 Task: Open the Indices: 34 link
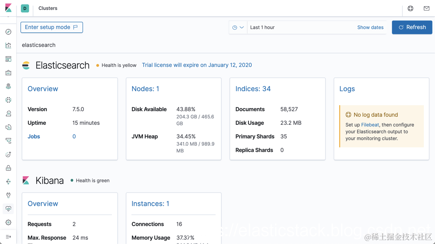[253, 89]
